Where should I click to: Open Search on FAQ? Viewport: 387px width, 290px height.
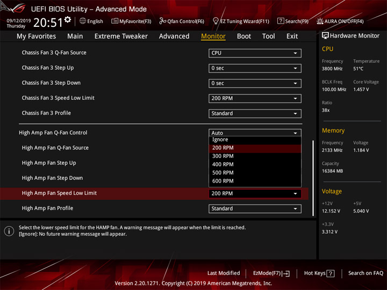365,273
